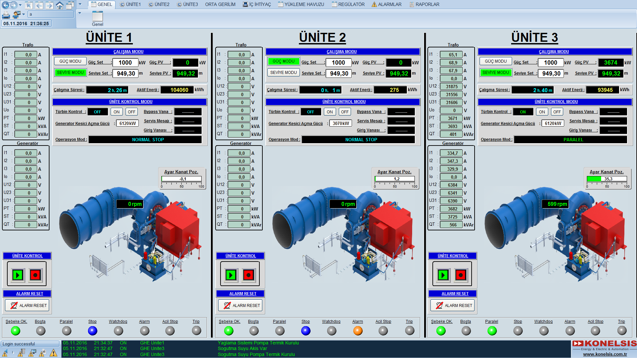Open the www.konelsis.com.tr link

point(605,354)
